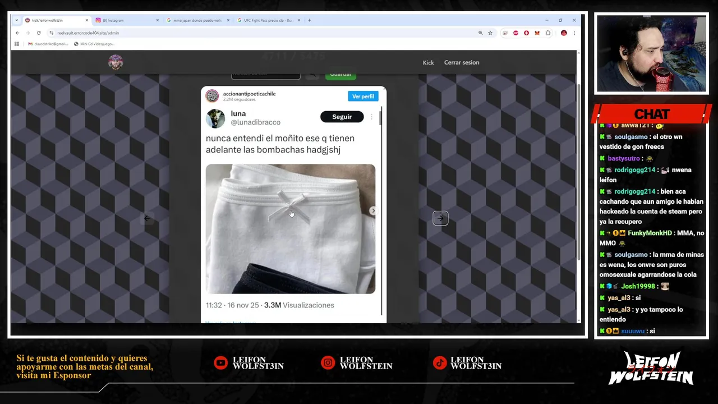The image size is (718, 404).
Task: Click the Ver perfil button
Action: point(363,97)
